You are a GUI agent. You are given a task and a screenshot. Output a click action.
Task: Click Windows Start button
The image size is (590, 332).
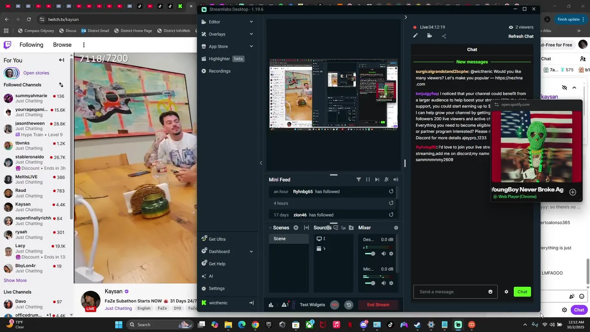[x=118, y=325]
